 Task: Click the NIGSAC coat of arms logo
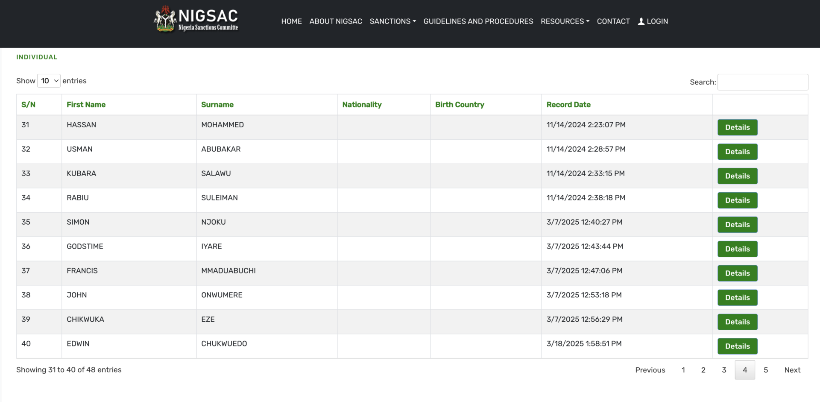(165, 20)
